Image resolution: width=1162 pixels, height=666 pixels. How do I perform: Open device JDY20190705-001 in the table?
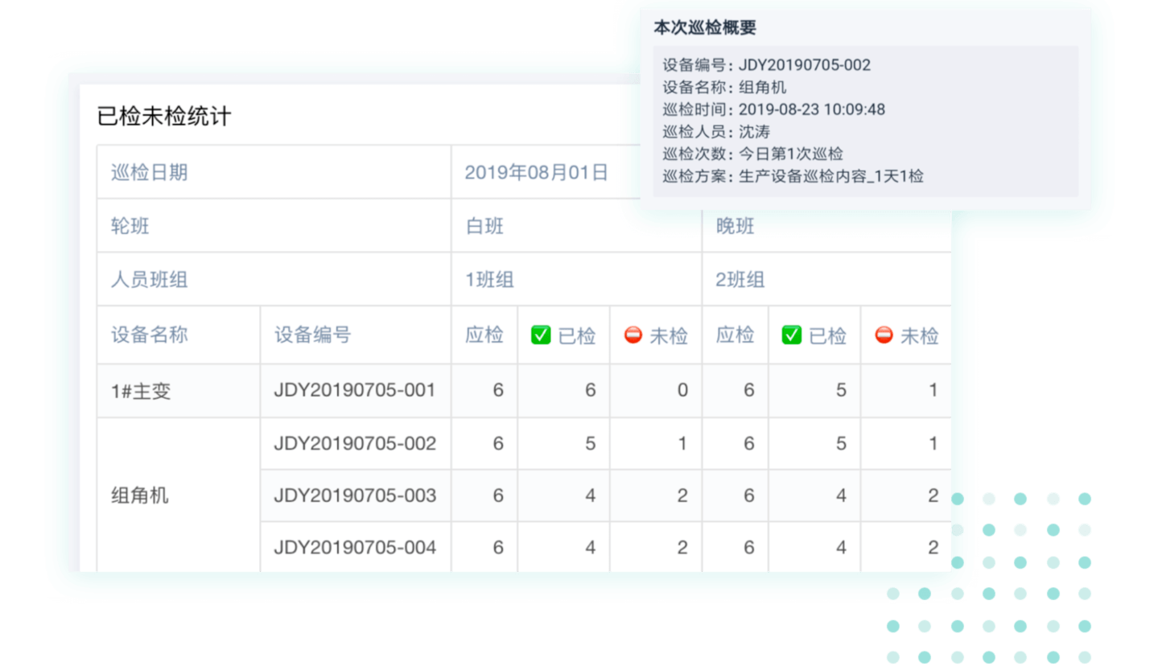point(355,391)
